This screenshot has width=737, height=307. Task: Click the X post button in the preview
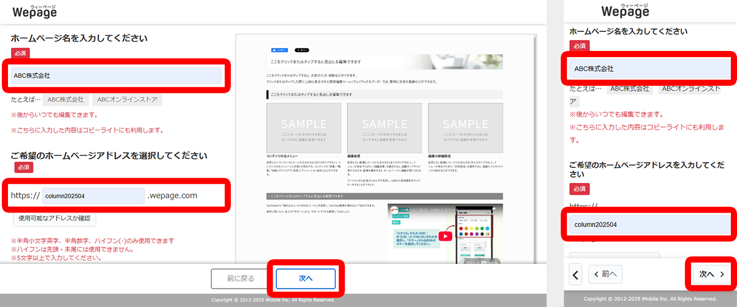click(x=302, y=50)
